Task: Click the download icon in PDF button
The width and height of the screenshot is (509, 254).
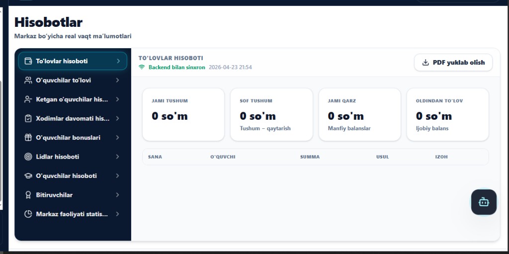Action: tap(425, 62)
